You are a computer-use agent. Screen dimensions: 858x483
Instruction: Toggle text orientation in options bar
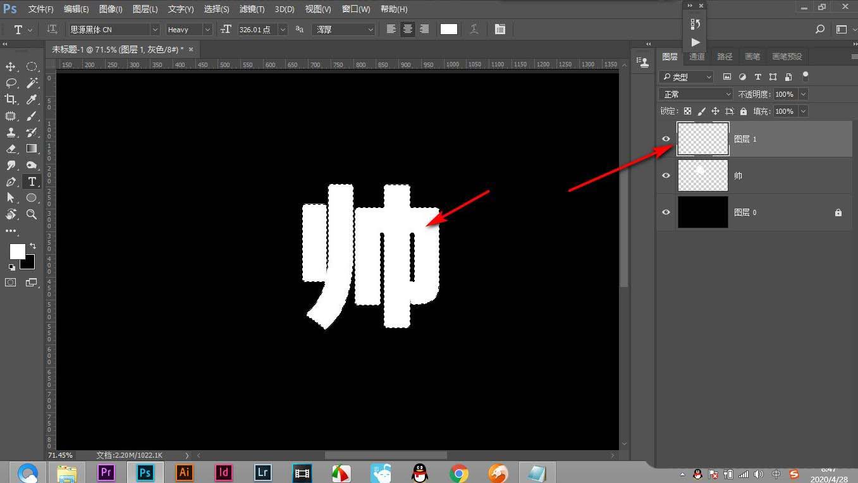click(x=52, y=29)
